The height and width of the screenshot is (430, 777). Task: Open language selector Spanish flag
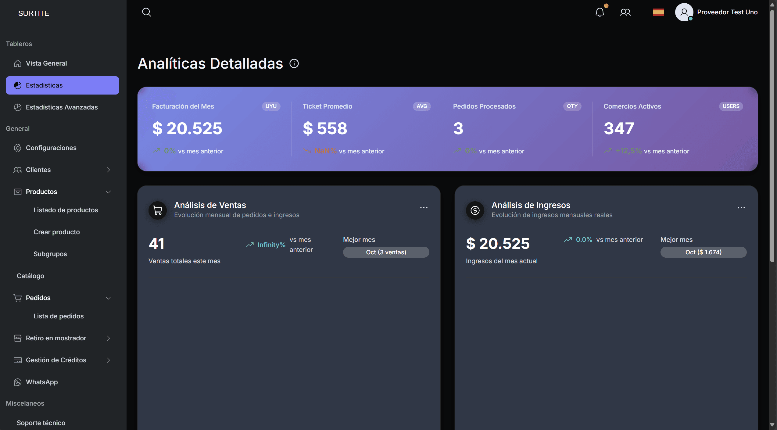point(658,12)
